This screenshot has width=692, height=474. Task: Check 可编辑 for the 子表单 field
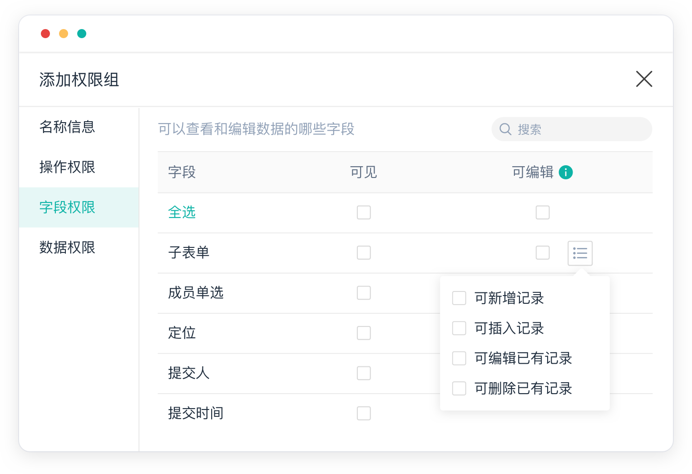pyautogui.click(x=543, y=252)
